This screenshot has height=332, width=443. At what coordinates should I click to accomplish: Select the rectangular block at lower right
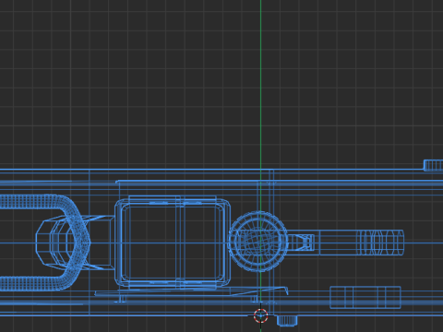(365, 297)
